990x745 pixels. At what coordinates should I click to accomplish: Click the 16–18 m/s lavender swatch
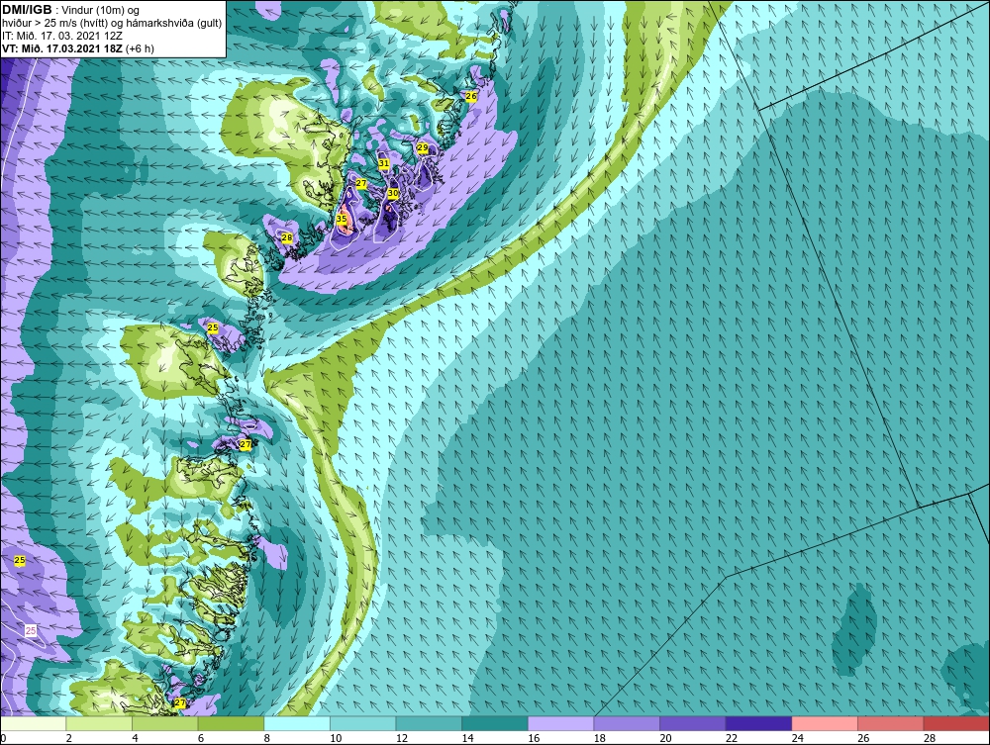(560, 723)
